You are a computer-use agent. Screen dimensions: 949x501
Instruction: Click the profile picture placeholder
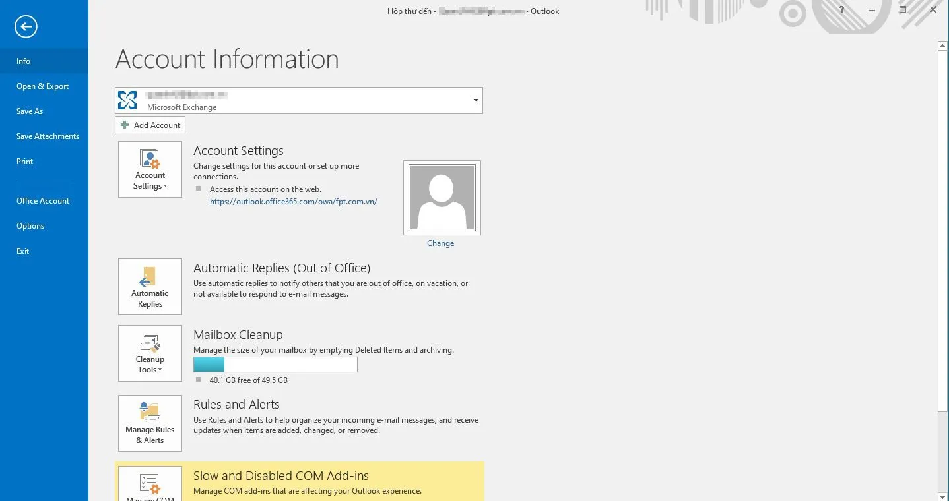[x=442, y=198]
